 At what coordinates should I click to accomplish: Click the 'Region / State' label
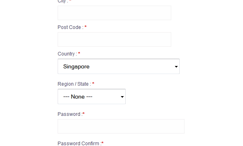coord(73,84)
